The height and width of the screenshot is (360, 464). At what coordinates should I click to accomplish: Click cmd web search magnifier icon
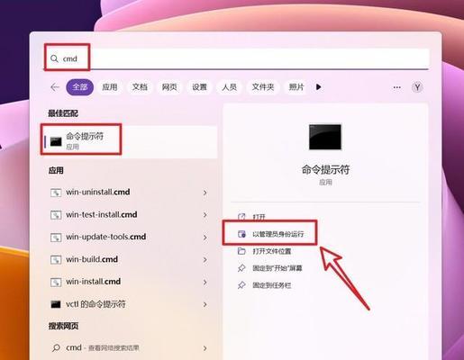(x=56, y=348)
